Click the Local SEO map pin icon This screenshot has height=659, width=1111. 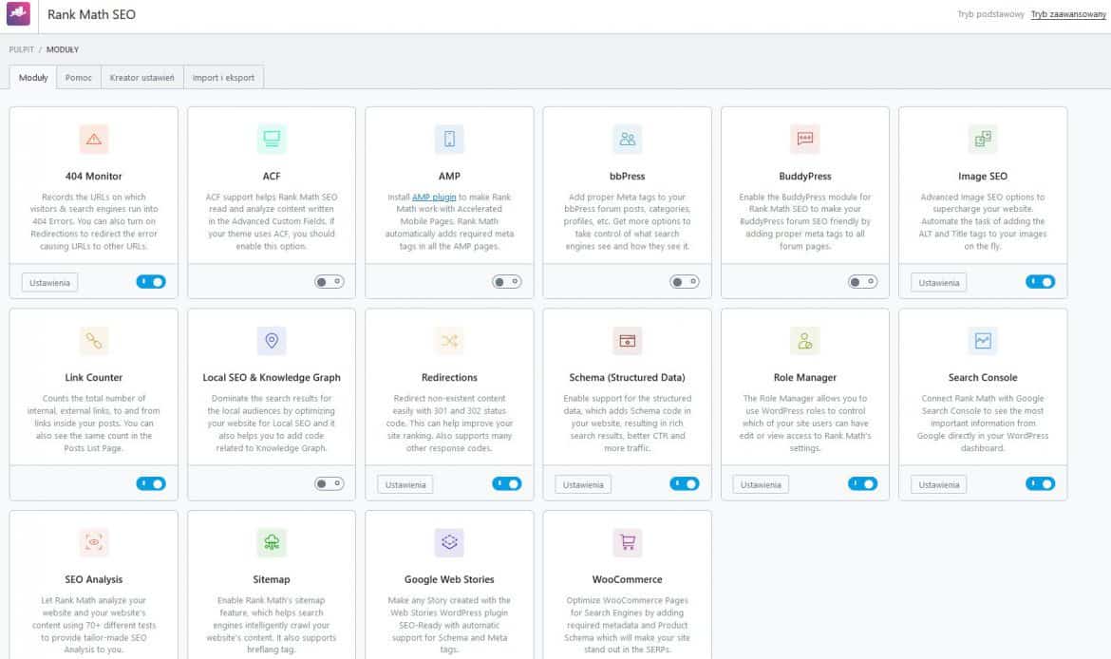click(272, 341)
